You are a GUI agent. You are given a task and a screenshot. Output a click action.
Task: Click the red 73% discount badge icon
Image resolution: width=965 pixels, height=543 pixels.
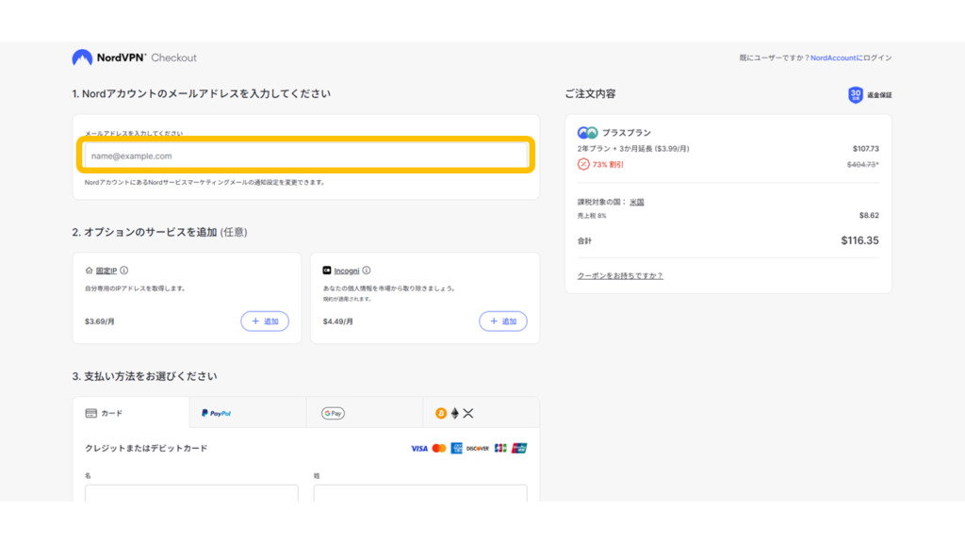(x=583, y=164)
